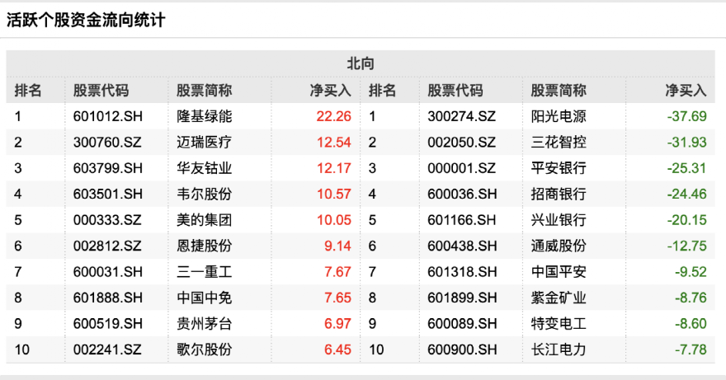Click stock code 000333.SZ

[x=107, y=220]
